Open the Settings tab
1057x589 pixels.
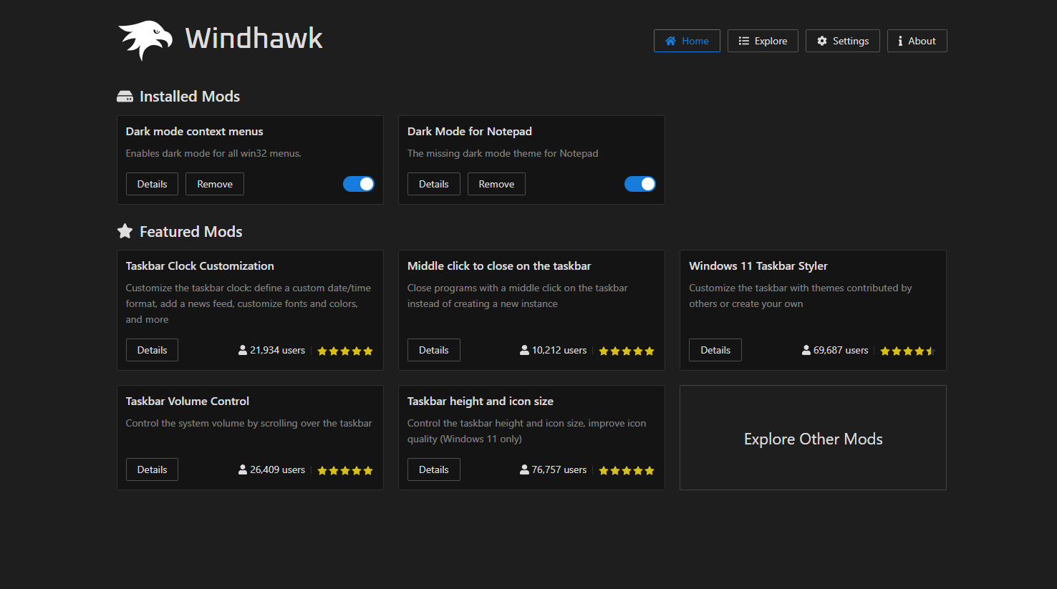pos(843,41)
